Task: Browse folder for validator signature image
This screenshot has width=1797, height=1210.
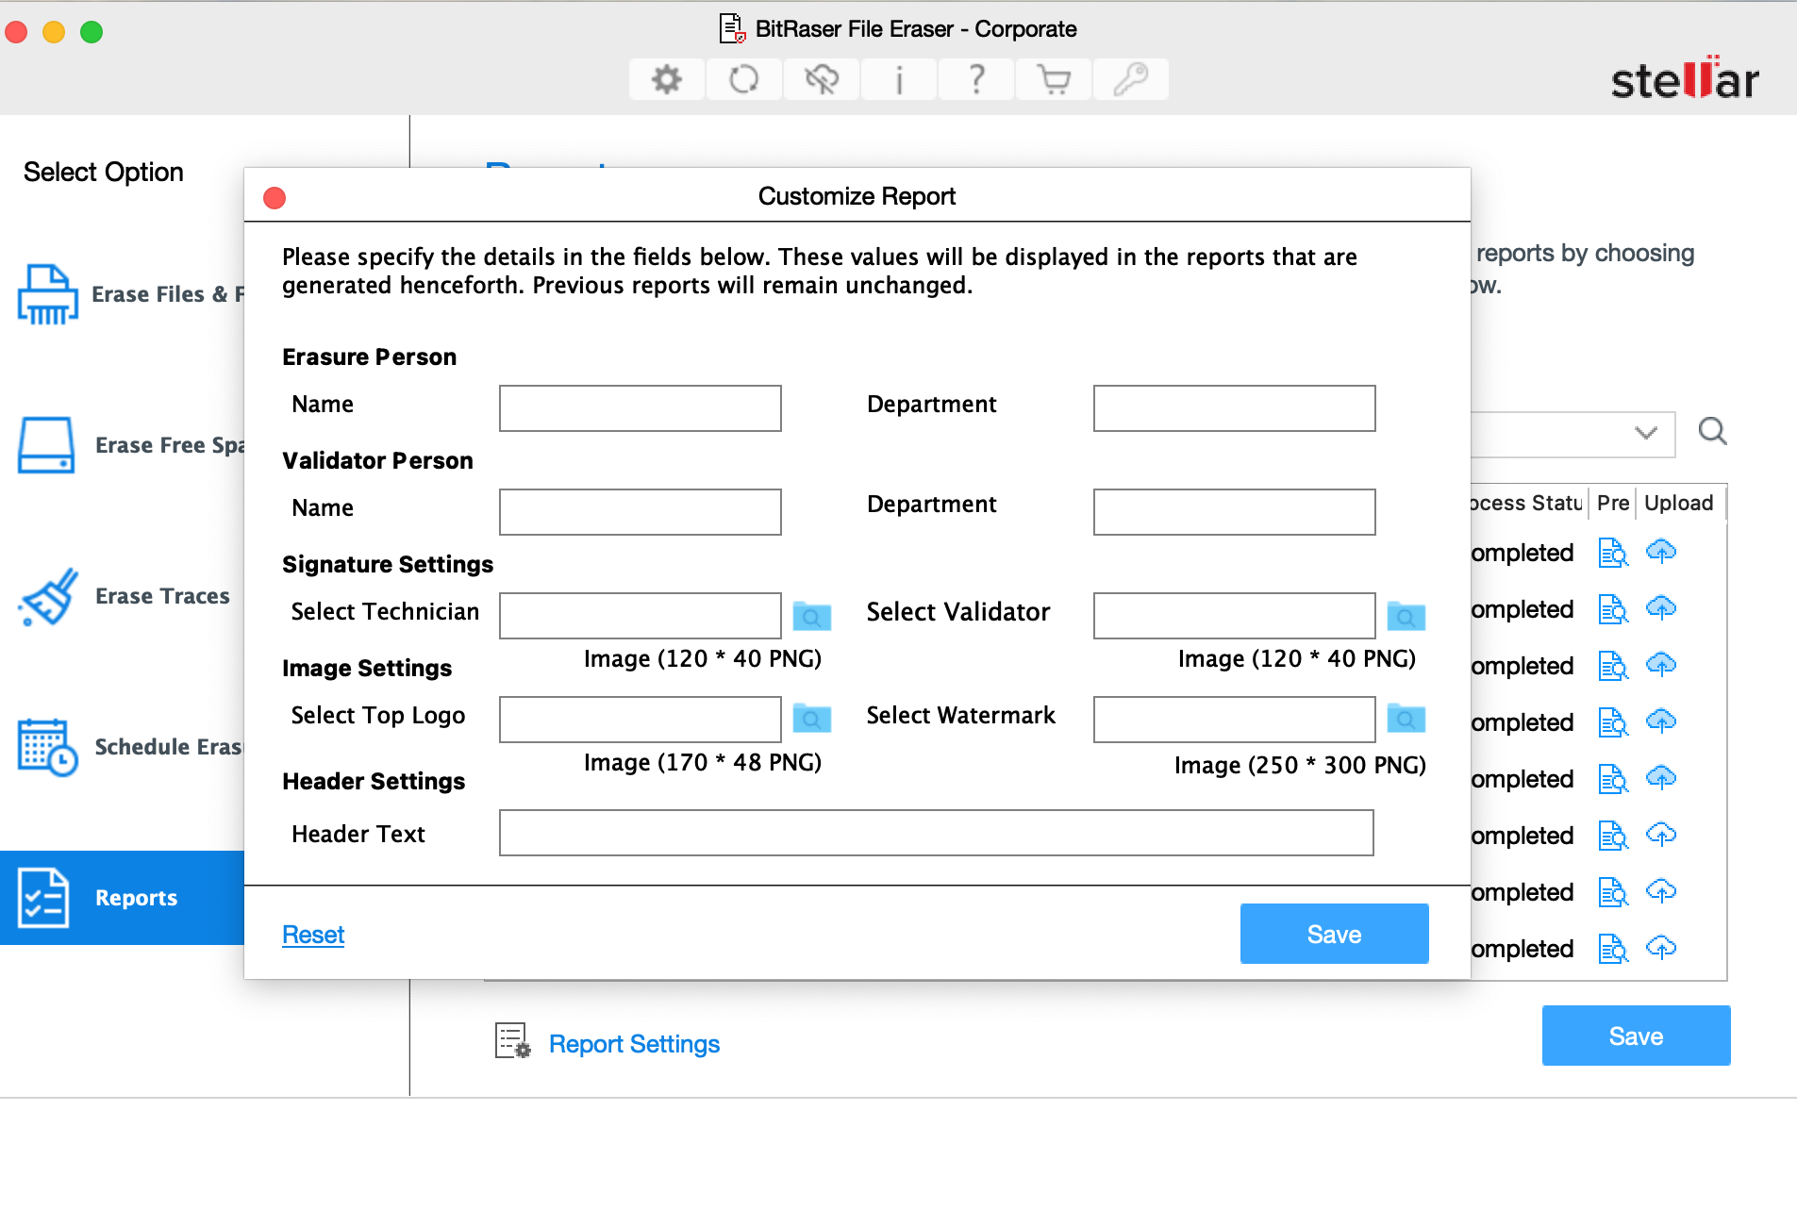Action: pyautogui.click(x=1406, y=616)
